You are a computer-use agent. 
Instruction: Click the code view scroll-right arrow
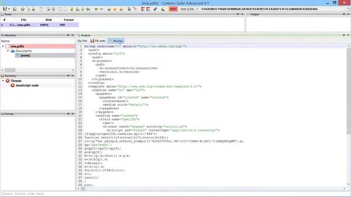(344, 188)
